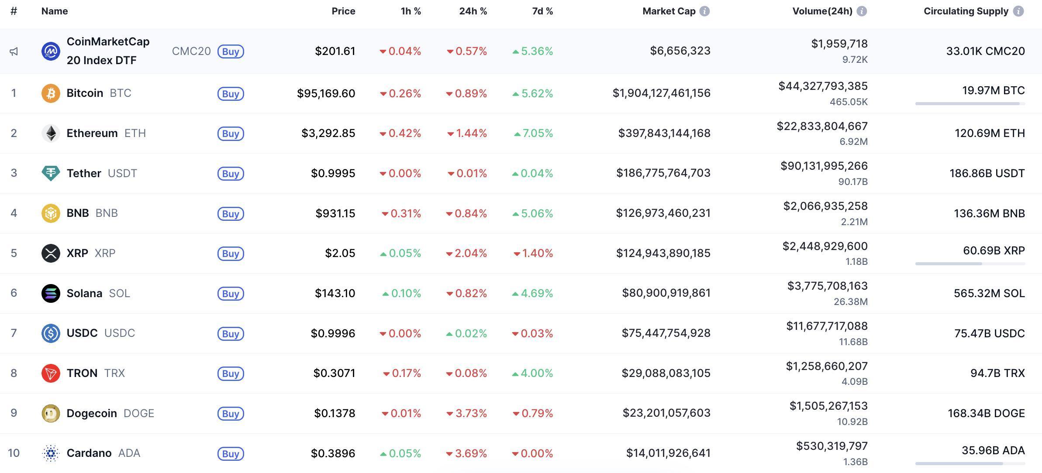
Task: Click the Tether USDT logo
Action: point(51,173)
